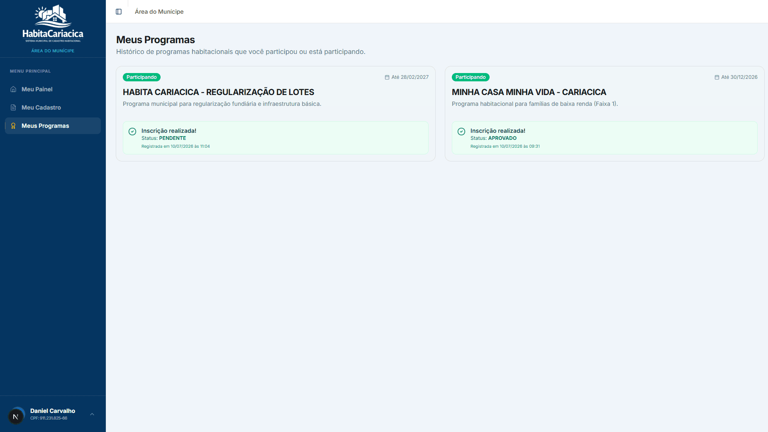Click the PENDENTE status text
This screenshot has height=432, width=768.
[x=173, y=138]
